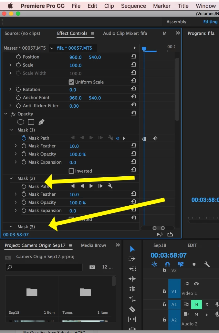Screen dimensions: 219x333
Task: Reset Mask (1) Mask Expansion value
Action: coord(134,162)
